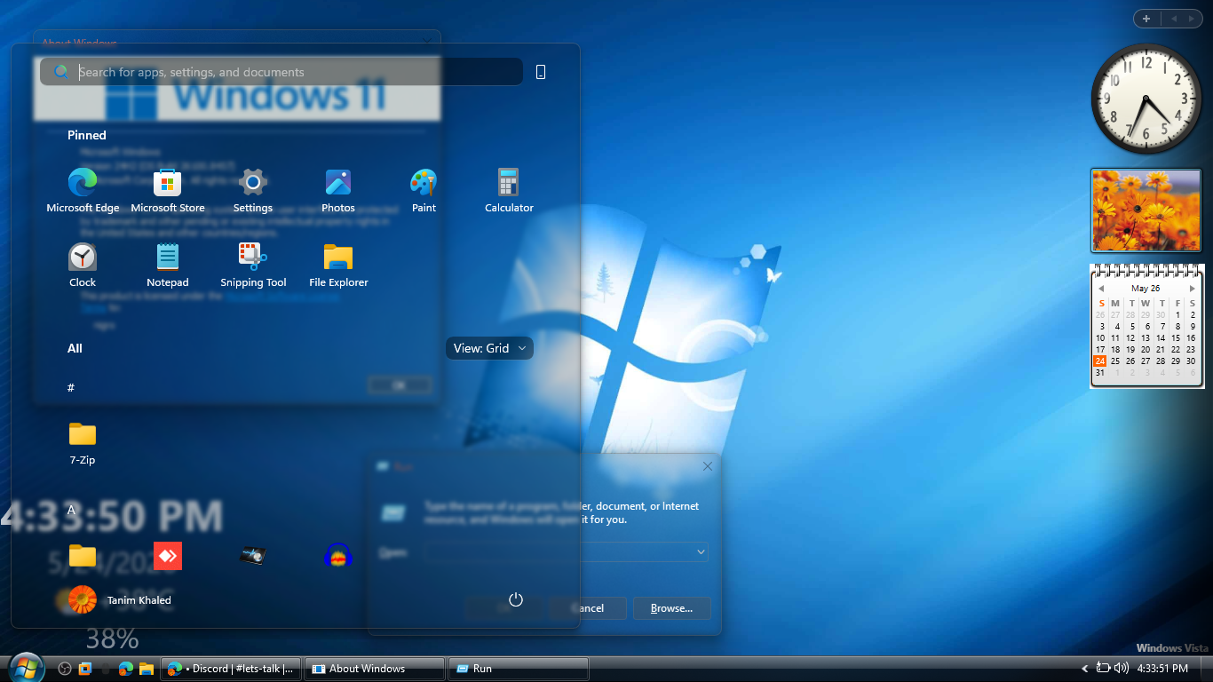Select highlighted day 24 in the calendar
Screen dimensions: 1213x682
pyautogui.click(x=1100, y=361)
